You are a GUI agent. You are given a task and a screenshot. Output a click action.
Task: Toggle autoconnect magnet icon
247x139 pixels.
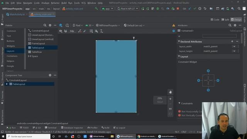[66, 31]
